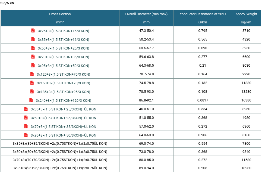Open PDF icon beside 3x150+3×(1.5 ST KON+70/3 KON)

[32, 83]
